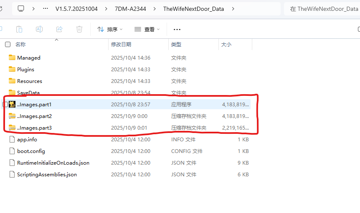Click the app.info file name
Viewport: 360px width, 213px height.
(27, 140)
